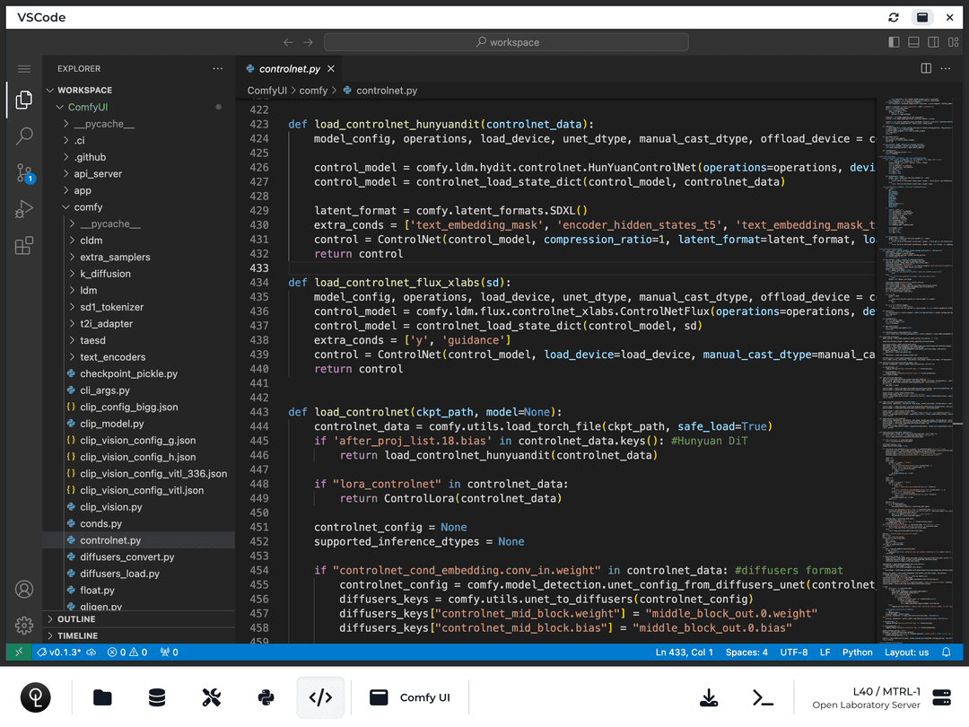Open the hamburger application menu
969x727 pixels.
click(24, 69)
